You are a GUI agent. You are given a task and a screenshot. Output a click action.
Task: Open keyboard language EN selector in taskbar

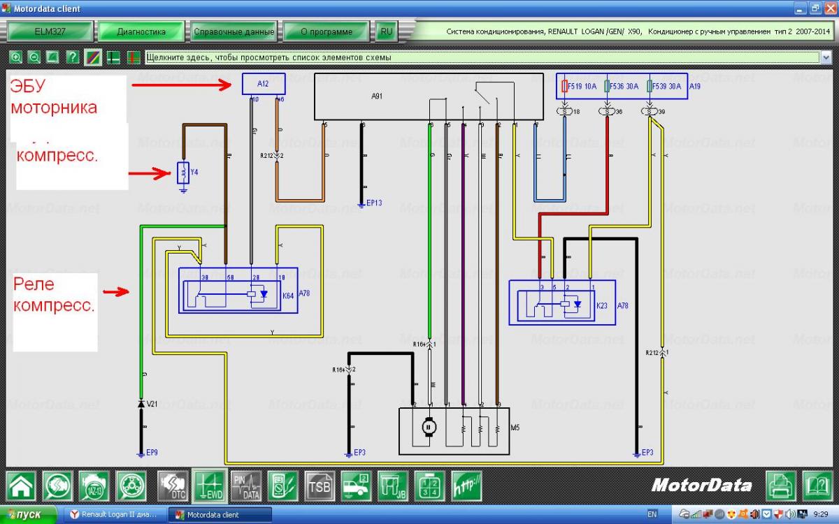(x=652, y=515)
